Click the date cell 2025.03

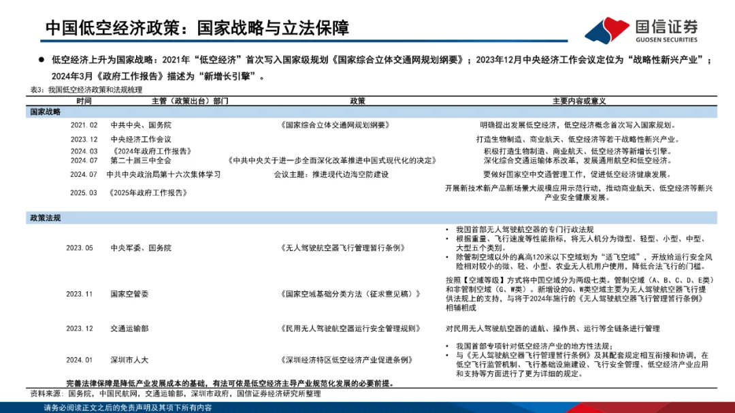84,193
